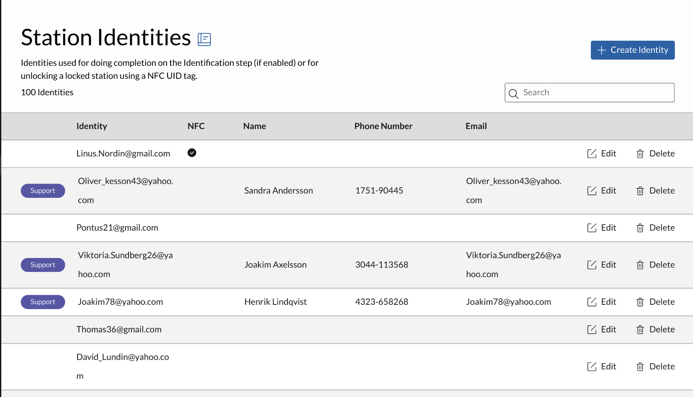Delete the Pontus21@gmail.com identity
Viewport: 693px width, 397px height.
coord(655,228)
